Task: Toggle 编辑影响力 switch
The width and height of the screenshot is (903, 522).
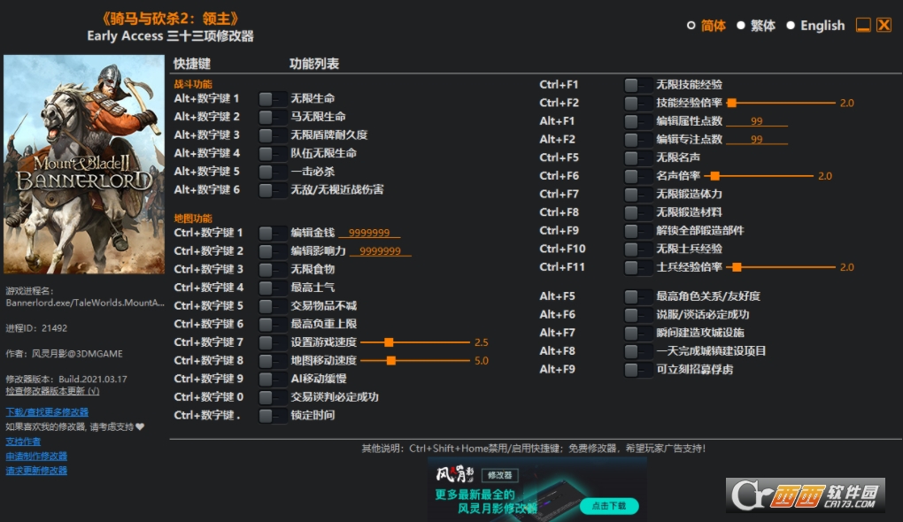Action: 273,251
